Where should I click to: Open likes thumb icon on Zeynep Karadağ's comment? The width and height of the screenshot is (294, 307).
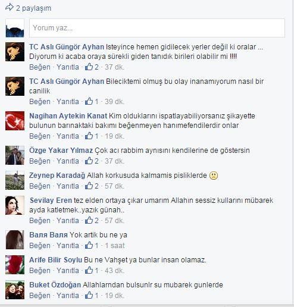(x=89, y=186)
